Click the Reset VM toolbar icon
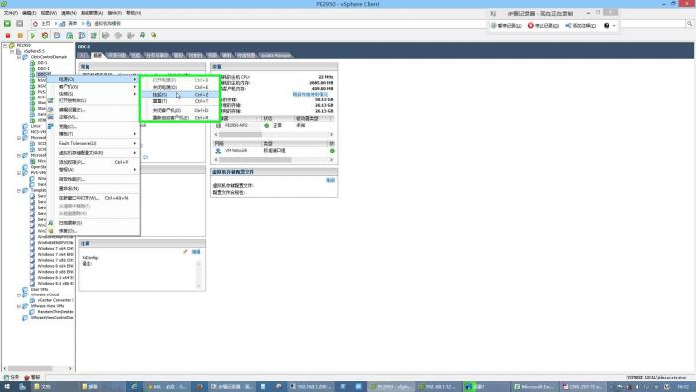This screenshot has height=392, width=696. point(45,35)
